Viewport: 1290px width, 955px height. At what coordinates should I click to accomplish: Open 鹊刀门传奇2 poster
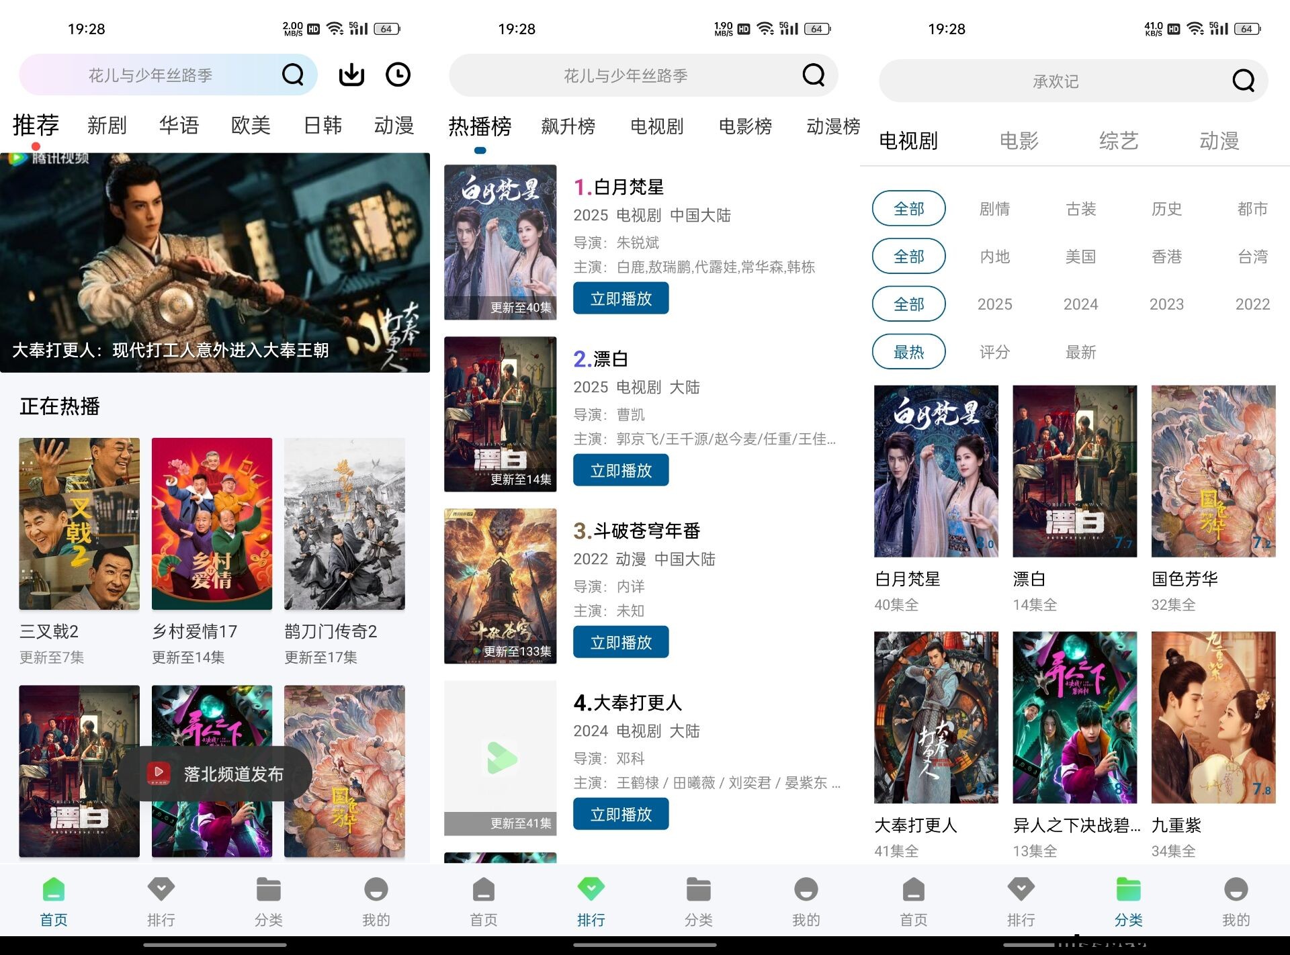pos(344,524)
